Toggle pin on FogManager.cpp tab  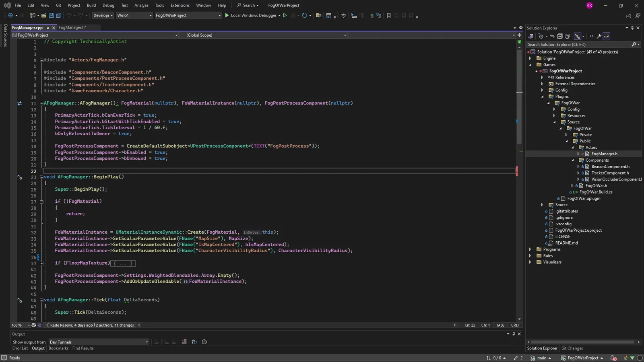pos(47,28)
